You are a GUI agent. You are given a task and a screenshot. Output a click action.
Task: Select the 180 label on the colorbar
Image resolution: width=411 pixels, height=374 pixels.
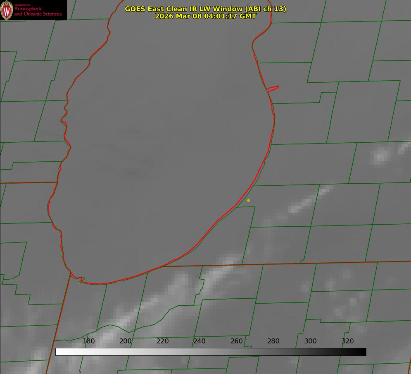[89, 341]
